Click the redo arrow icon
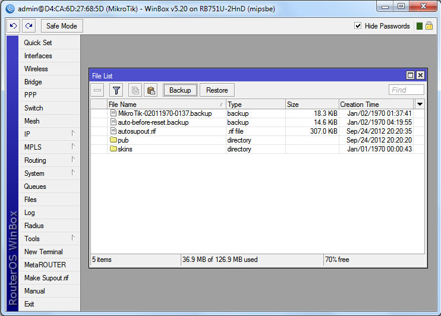 [x=29, y=26]
